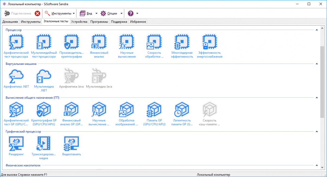Screen dimensions: 327x177
Task: Switch to the Домашняя tab
Action: [x=10, y=22]
